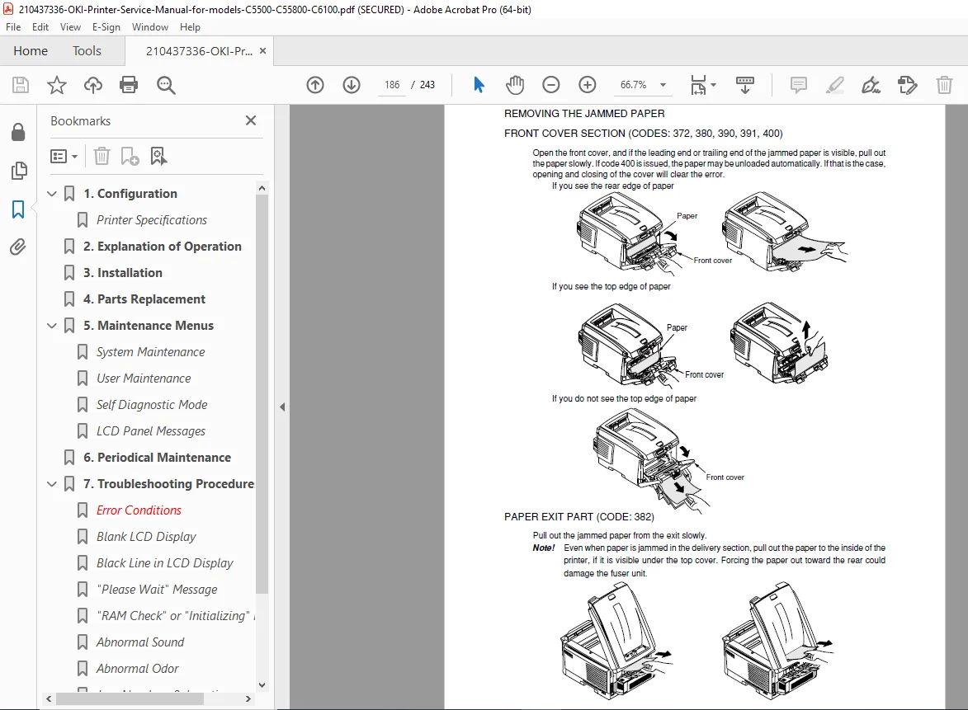Open Abnormal Odor bookmark
The height and width of the screenshot is (710, 968).
pyautogui.click(x=137, y=669)
